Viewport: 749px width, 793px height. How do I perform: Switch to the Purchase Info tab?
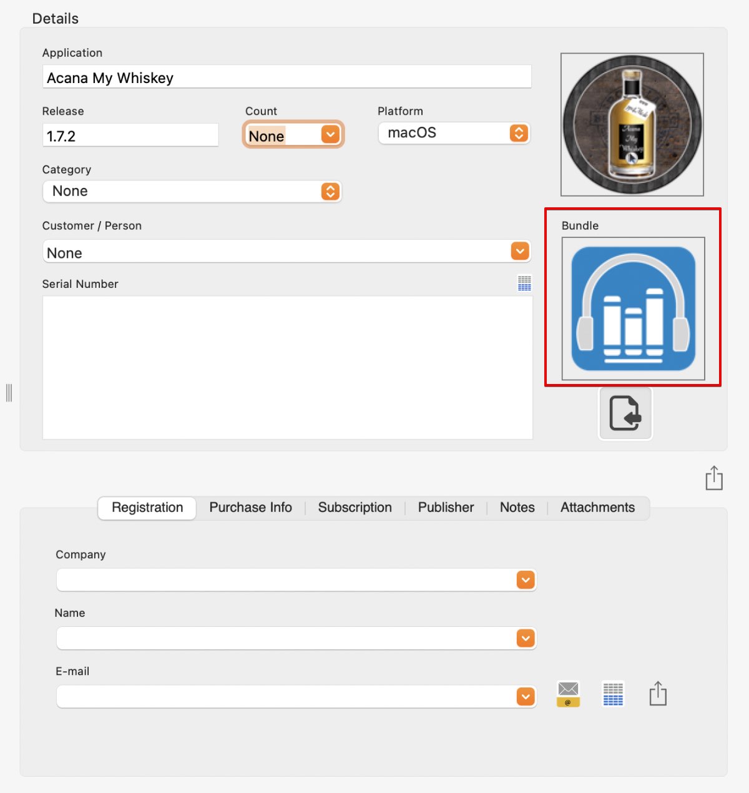(x=250, y=508)
